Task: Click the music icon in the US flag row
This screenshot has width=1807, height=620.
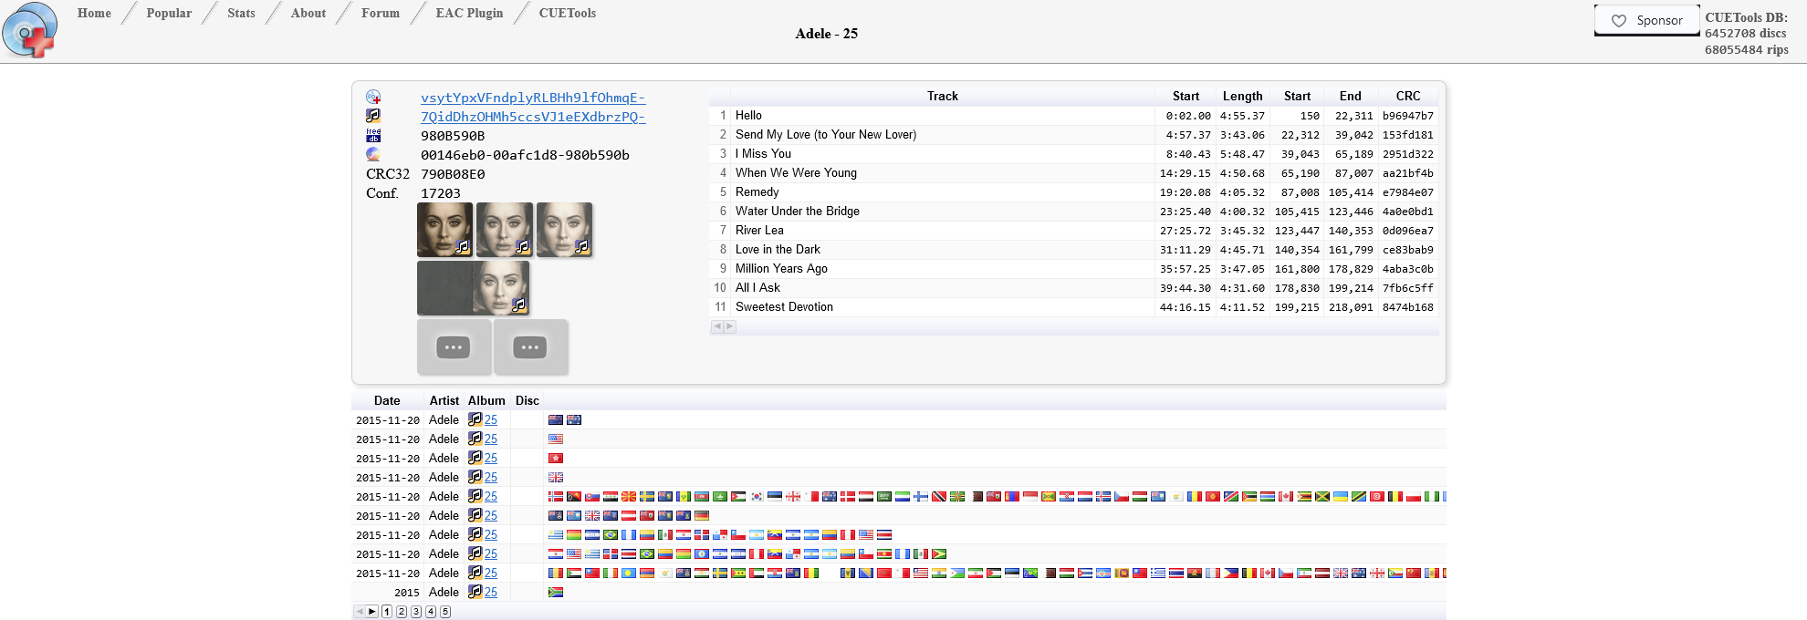Action: pos(475,439)
